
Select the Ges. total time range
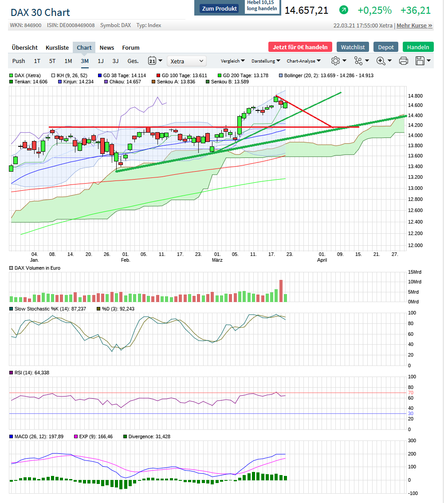pos(133,61)
